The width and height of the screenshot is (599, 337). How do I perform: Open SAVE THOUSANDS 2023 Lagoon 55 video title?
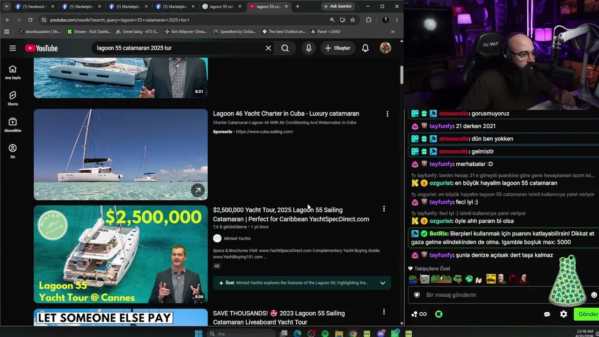click(279, 318)
